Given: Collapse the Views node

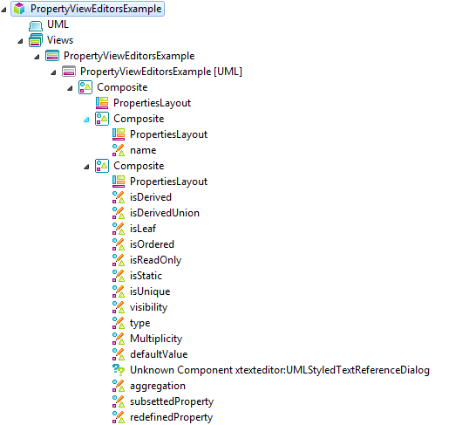Looking at the screenshot, I should pos(20,41).
